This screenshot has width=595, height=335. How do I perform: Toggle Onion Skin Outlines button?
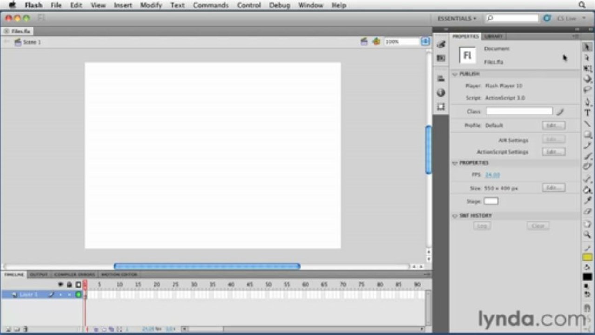click(104, 329)
